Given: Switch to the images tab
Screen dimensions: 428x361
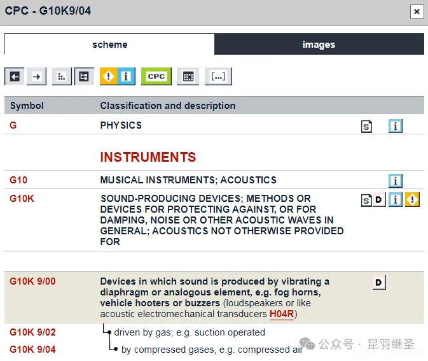Looking at the screenshot, I should tap(319, 45).
